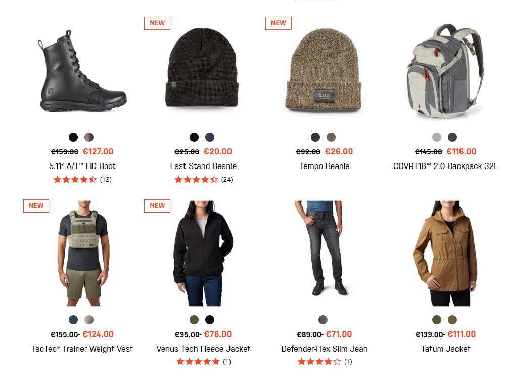Open the 5.11 A/T HD Boot product link
The width and height of the screenshot is (506, 377).
coord(82,166)
